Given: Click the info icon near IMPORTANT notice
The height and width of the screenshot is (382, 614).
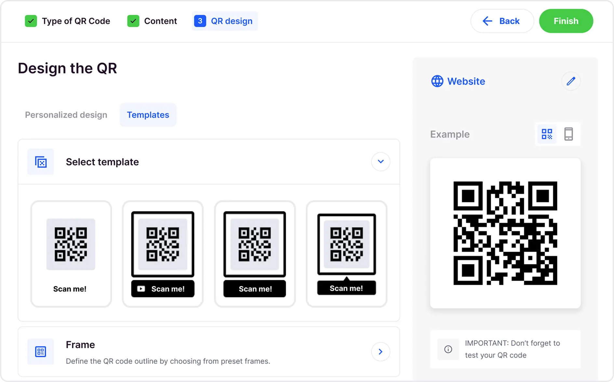Looking at the screenshot, I should point(448,349).
